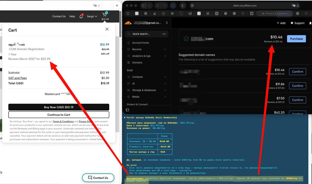Viewport: 312px width, 184px height.
Task: Click the '$160.00' savings cell
Action: click(165, 141)
